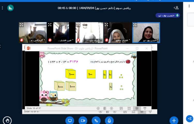194x124 pixels.
Task: Fullscreen the حسن پور، نیر webcam
Action: pos(135,25)
